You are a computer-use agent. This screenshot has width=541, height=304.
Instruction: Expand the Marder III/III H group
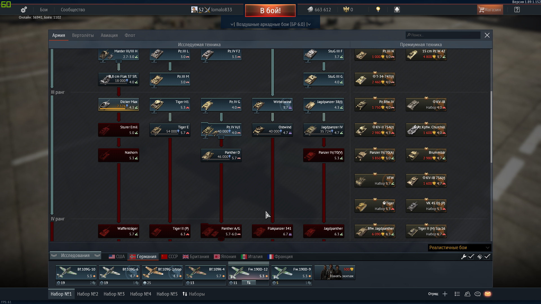click(x=119, y=61)
